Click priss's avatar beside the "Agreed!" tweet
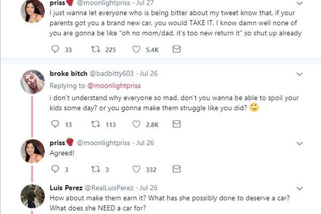Viewport: 321px width, 214px height. click(33, 150)
